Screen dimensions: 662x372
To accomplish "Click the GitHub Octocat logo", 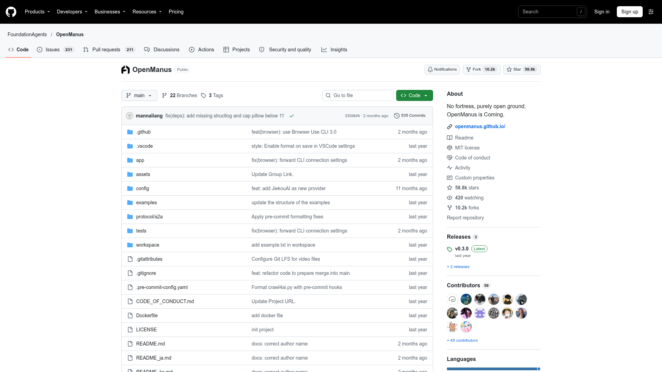I will pyautogui.click(x=11, y=12).
